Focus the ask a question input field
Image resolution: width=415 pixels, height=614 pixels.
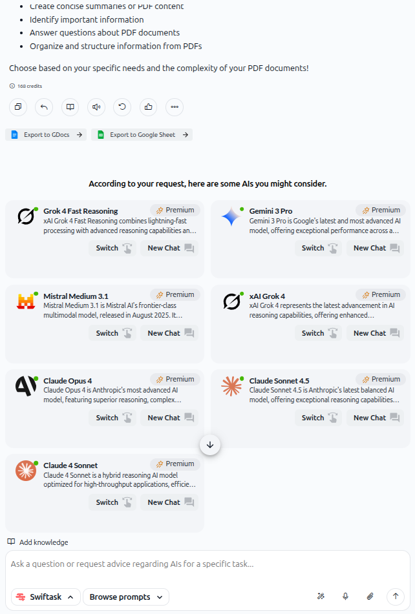pyautogui.click(x=207, y=564)
